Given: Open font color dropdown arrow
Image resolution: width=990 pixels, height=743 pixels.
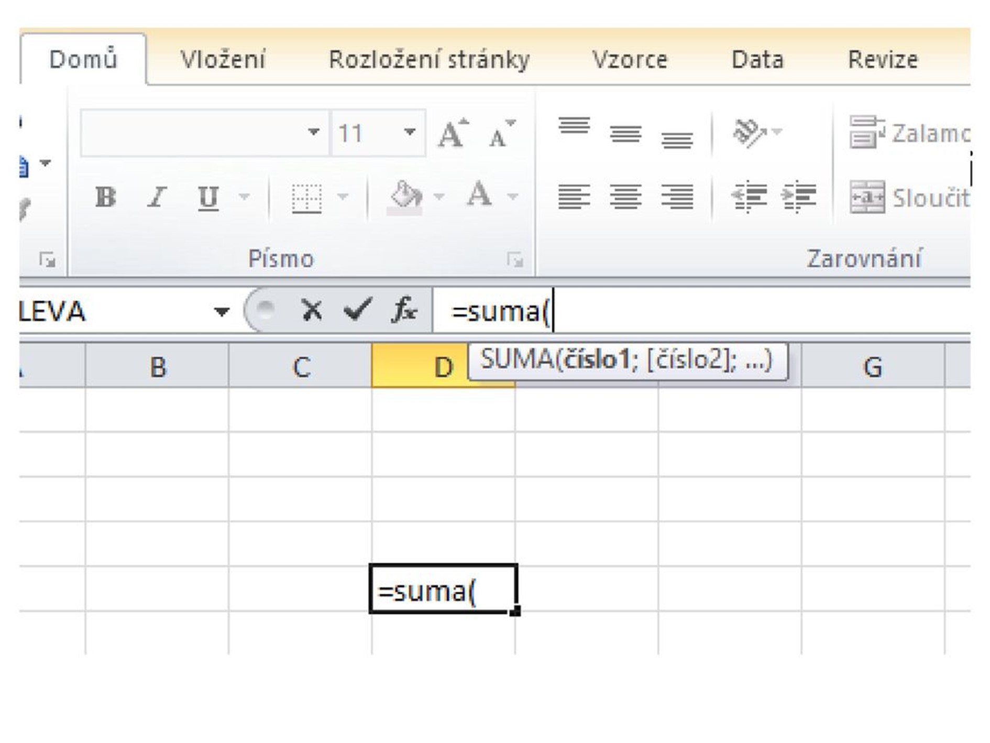Looking at the screenshot, I should pyautogui.click(x=513, y=197).
